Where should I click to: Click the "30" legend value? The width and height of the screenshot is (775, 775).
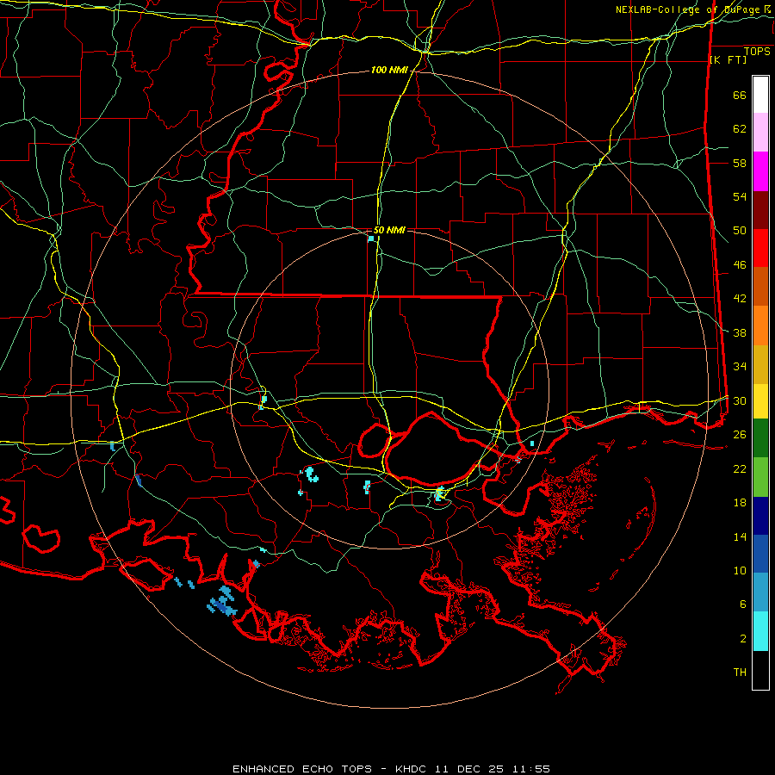[x=740, y=400]
